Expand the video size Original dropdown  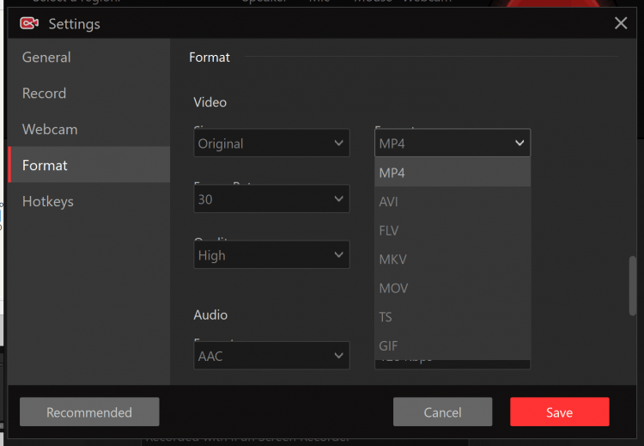pyautogui.click(x=271, y=144)
